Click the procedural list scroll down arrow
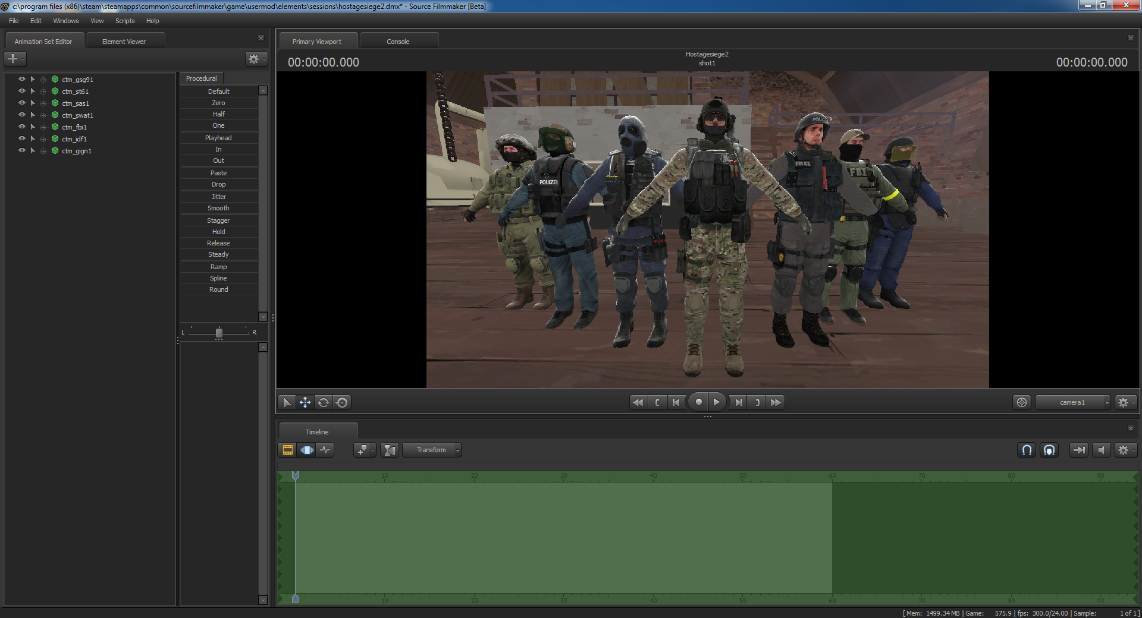1142x618 pixels. point(263,317)
